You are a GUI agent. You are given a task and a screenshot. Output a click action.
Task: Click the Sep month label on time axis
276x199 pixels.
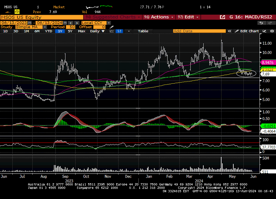[65, 176]
